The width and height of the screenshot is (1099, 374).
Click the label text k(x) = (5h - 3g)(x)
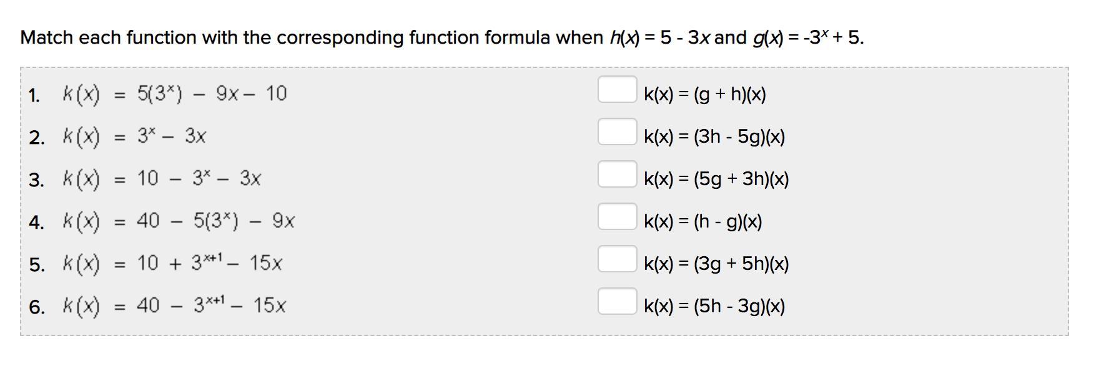point(714,306)
